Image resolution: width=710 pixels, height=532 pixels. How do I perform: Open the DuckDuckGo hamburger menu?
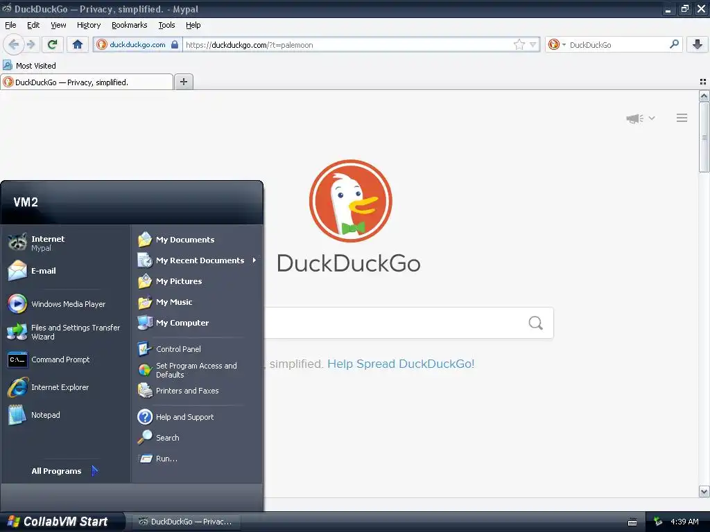(x=682, y=118)
